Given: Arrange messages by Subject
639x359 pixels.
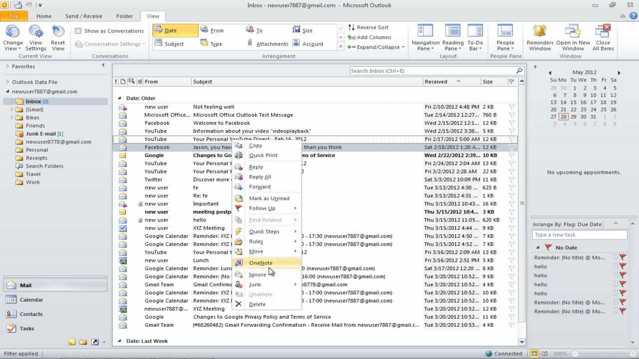Looking at the screenshot, I should (170, 44).
